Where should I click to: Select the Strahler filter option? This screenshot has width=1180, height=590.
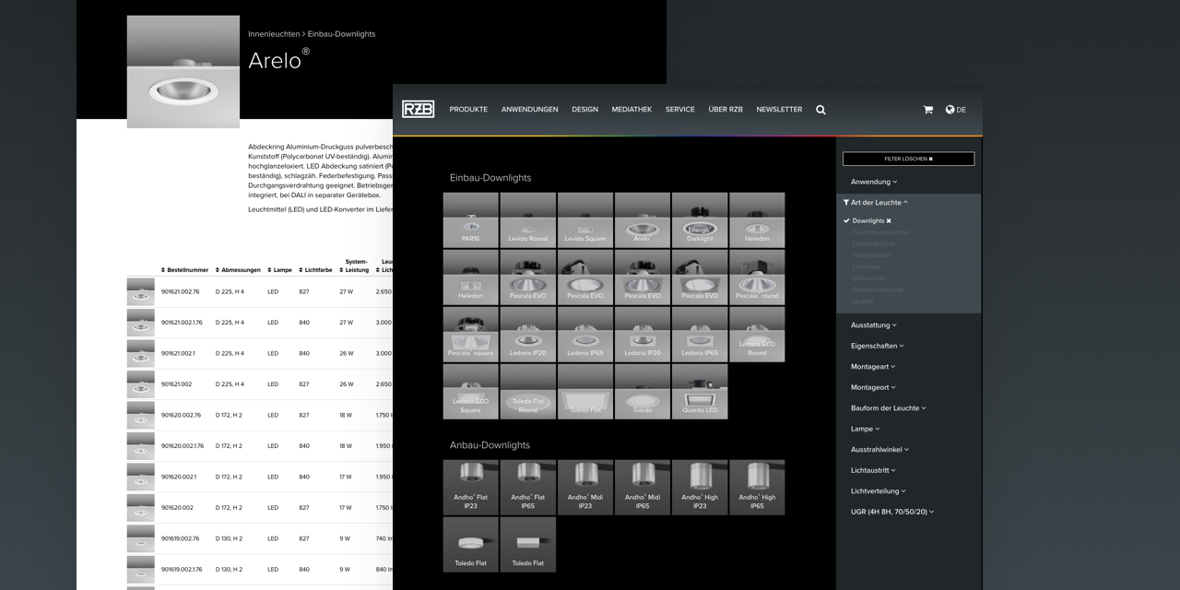pos(863,301)
